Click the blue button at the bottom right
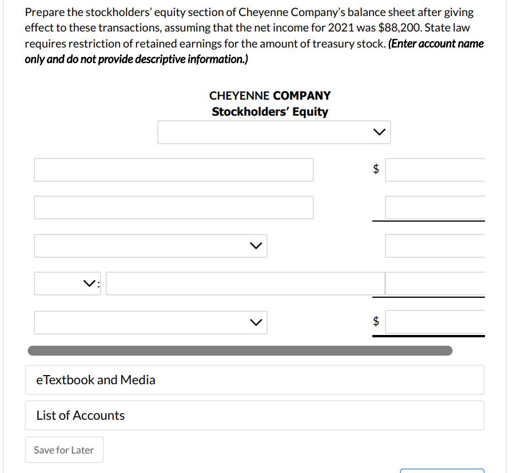 (443, 471)
